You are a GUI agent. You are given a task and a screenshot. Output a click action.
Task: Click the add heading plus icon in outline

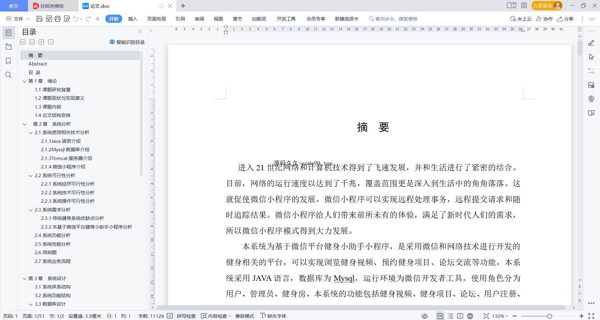click(x=41, y=42)
